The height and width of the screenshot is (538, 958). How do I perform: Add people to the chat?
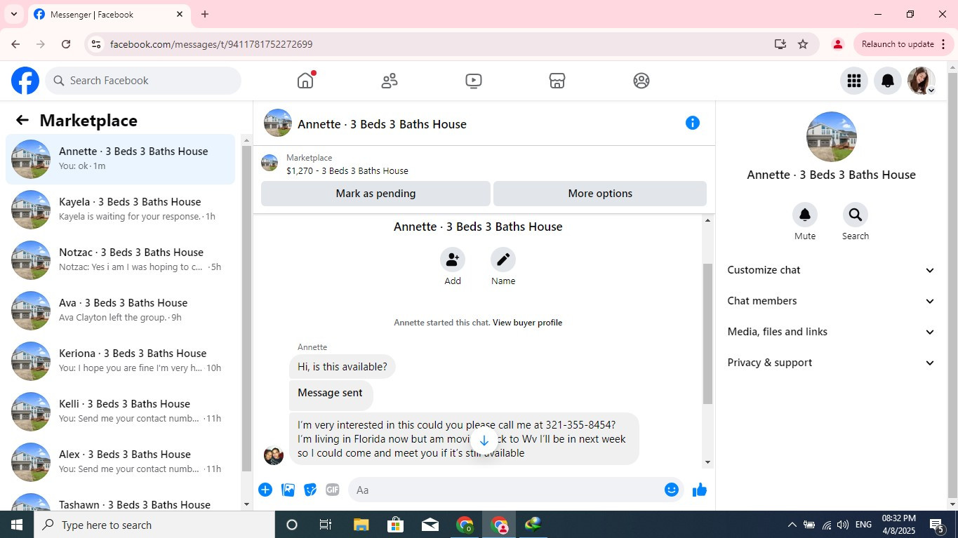coord(453,260)
